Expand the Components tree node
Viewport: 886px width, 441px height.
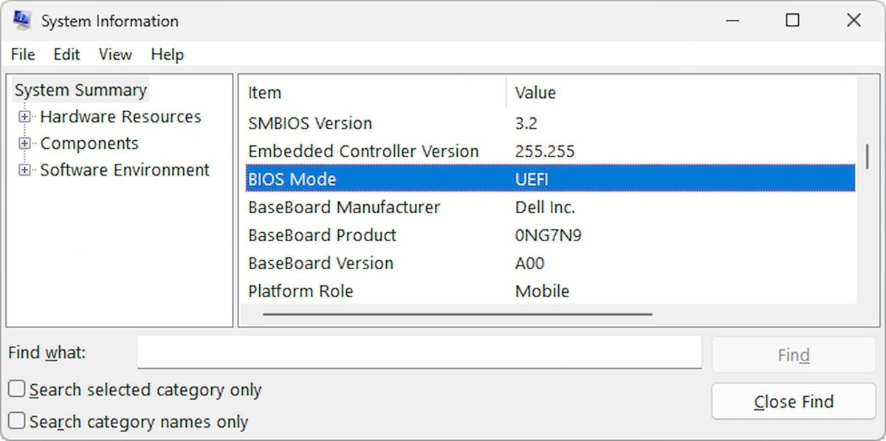[26, 143]
